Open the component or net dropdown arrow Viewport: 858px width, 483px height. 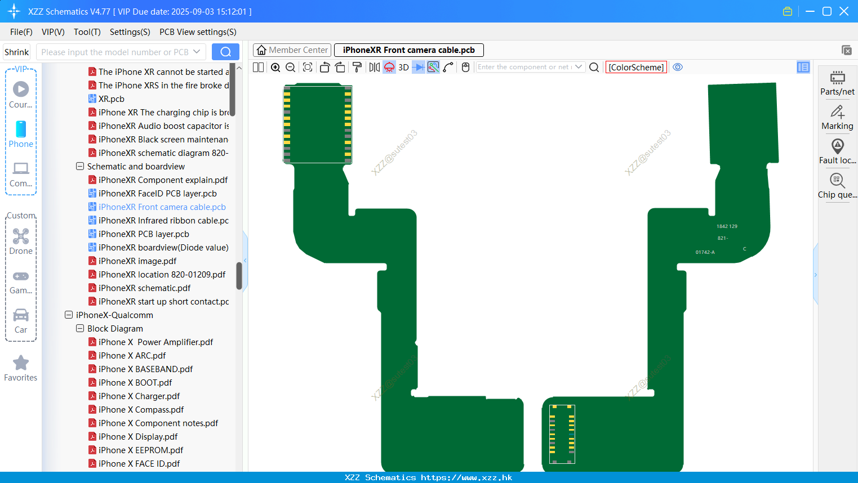tap(579, 67)
